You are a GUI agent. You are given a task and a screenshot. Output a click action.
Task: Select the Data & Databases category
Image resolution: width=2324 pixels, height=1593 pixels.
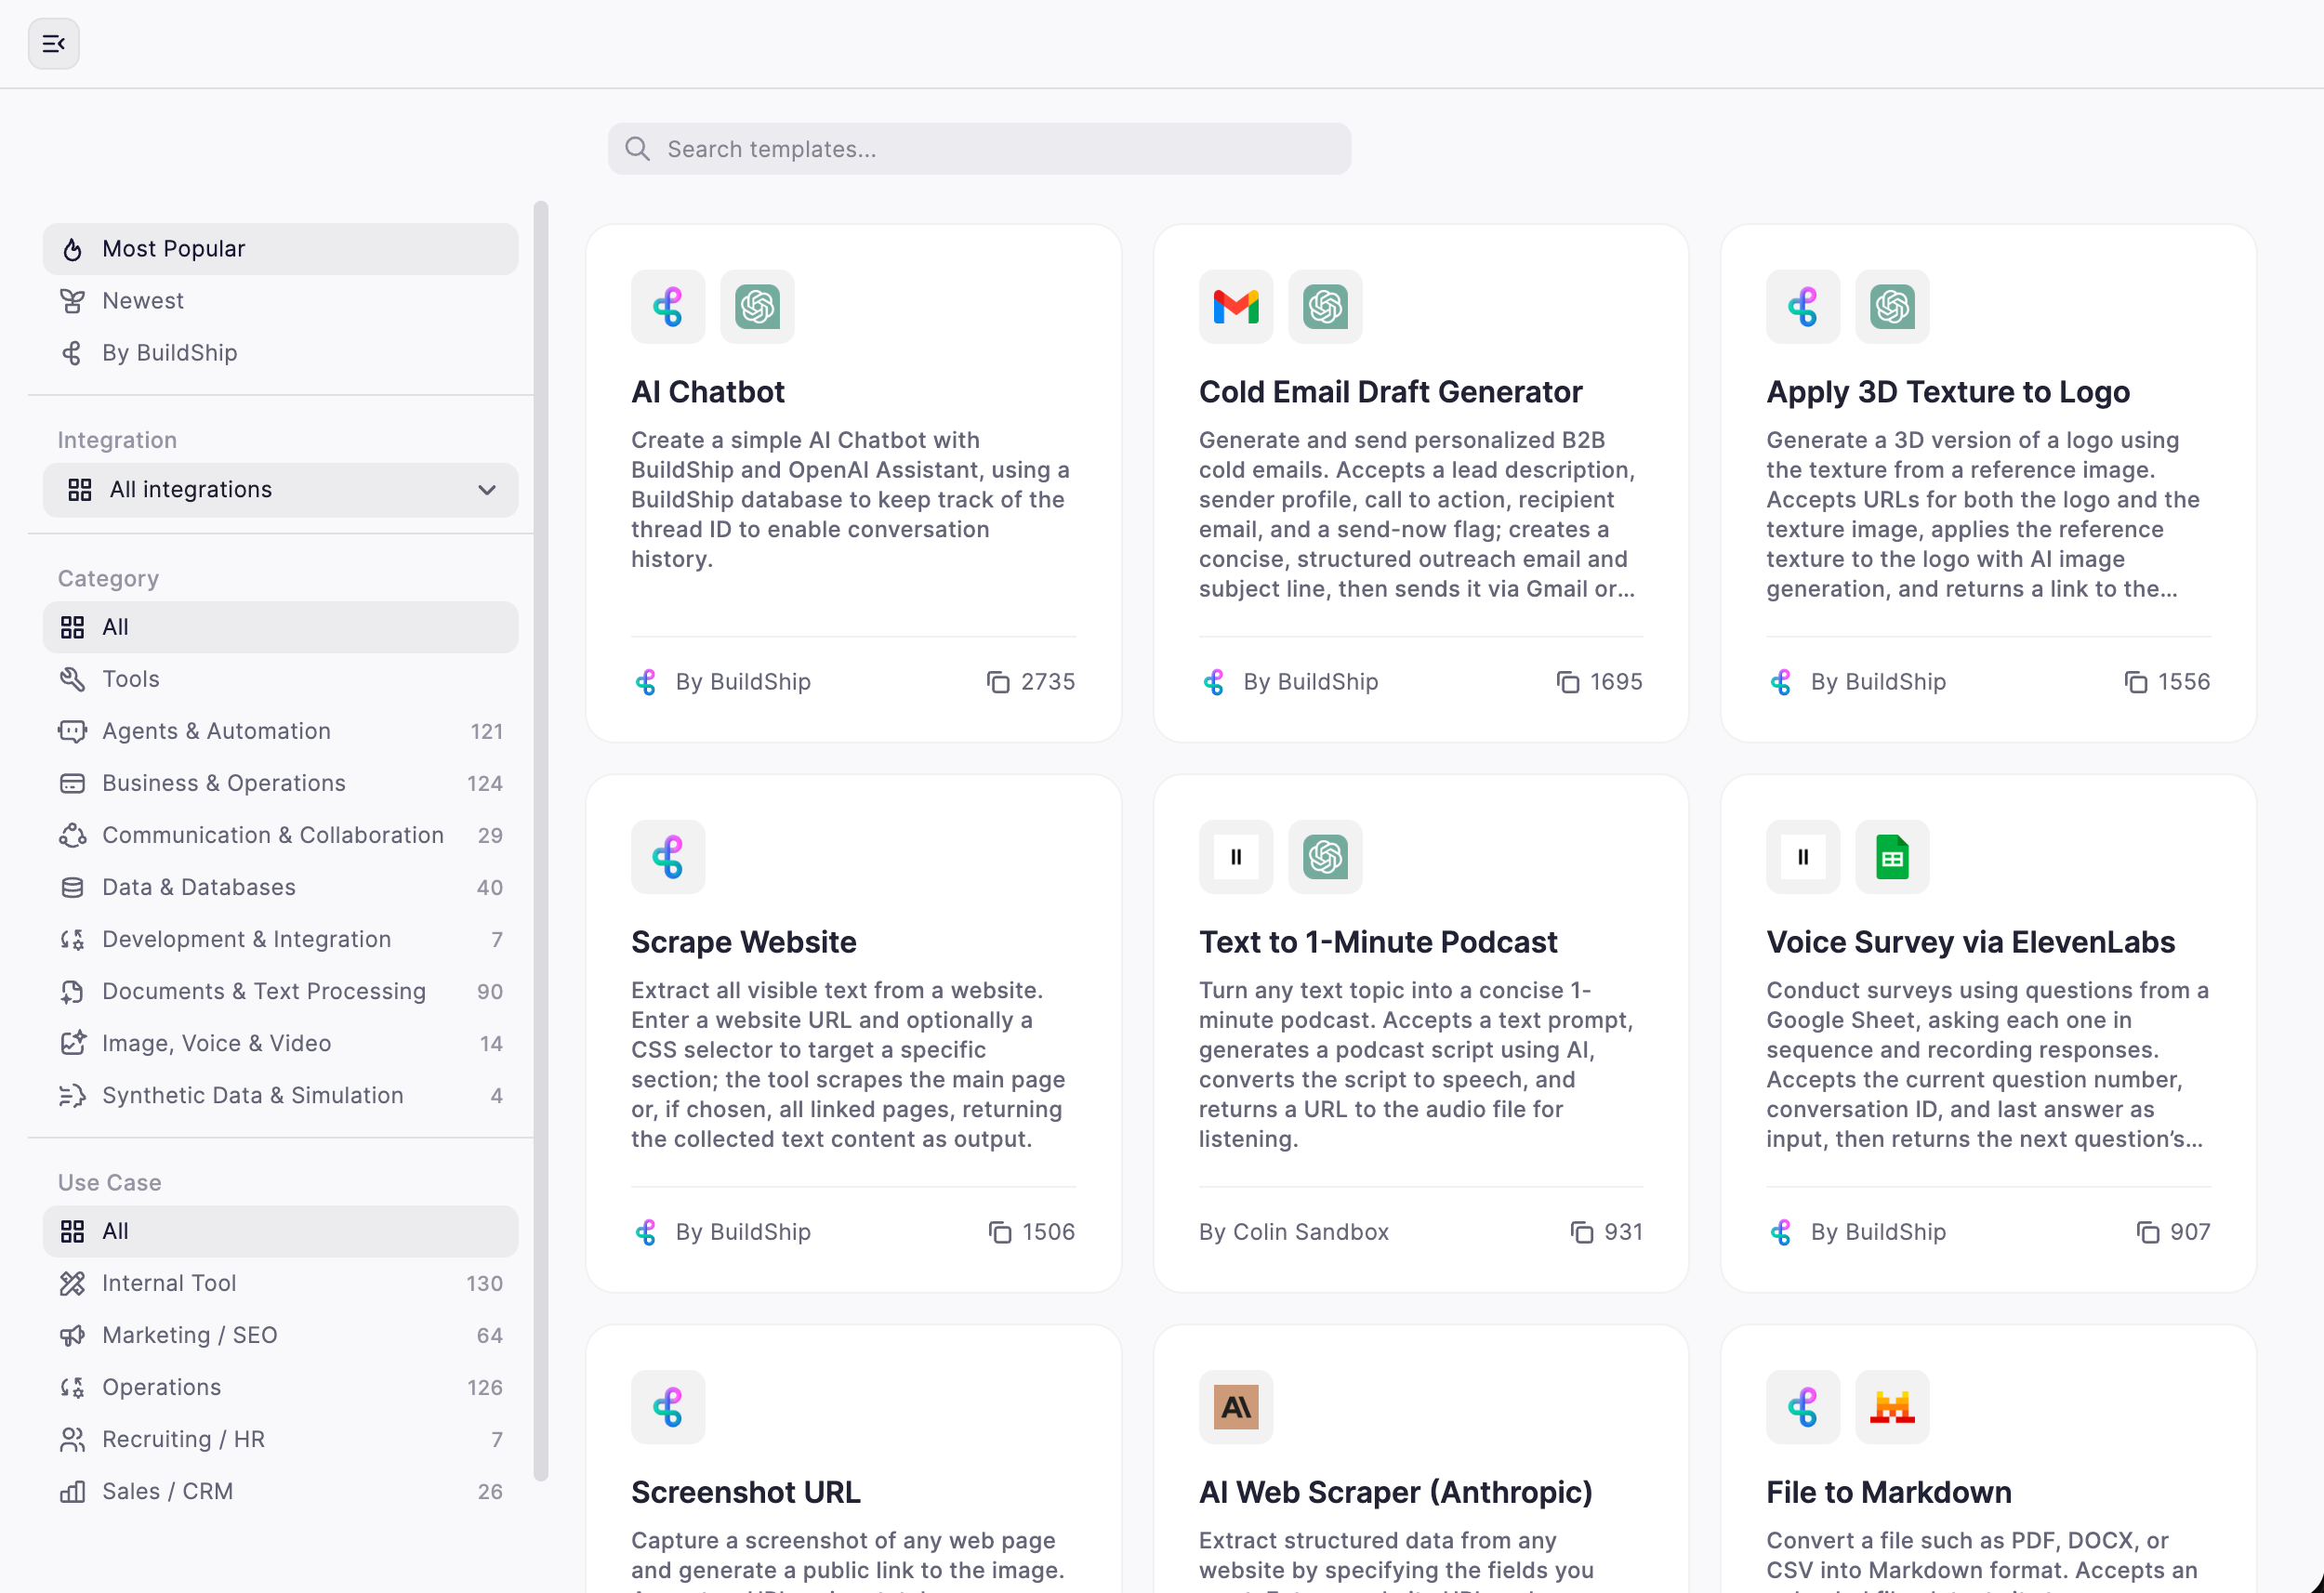(280, 887)
